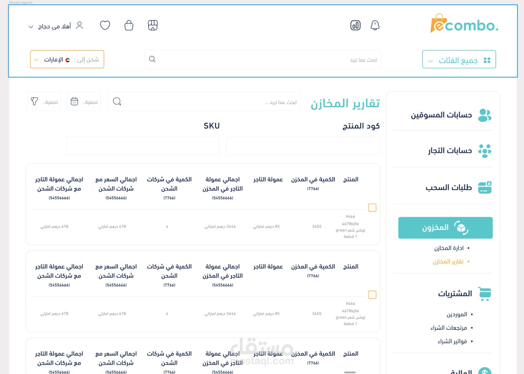Open the calendar date filter تصفية
Screen dimensions: 524x374
84,101
